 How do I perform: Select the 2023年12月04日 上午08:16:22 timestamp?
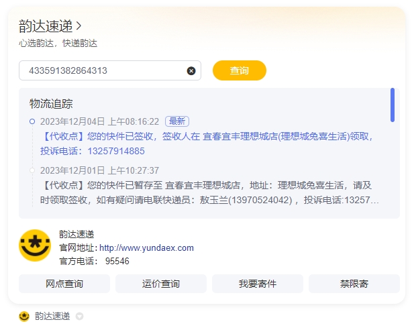pos(99,121)
